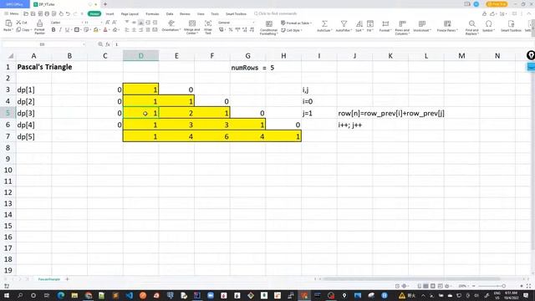Toggle Underline formatting

pos(67,30)
